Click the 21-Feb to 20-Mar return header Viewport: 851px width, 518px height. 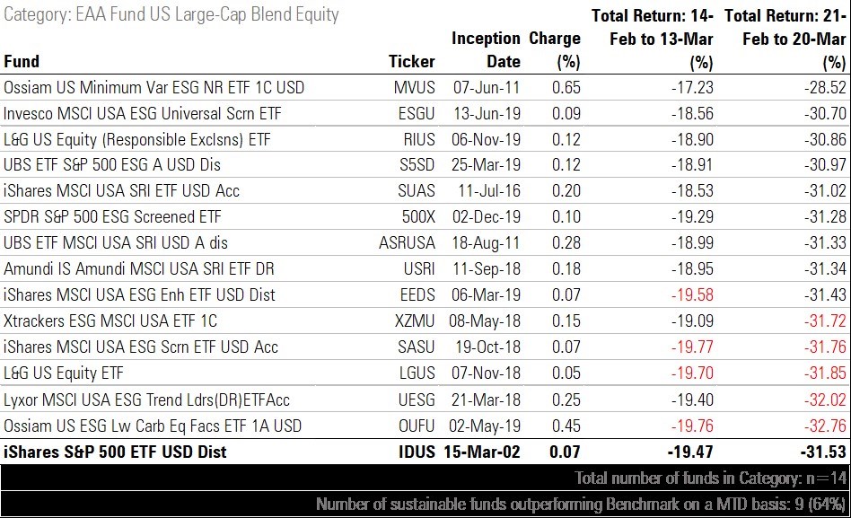pos(785,40)
